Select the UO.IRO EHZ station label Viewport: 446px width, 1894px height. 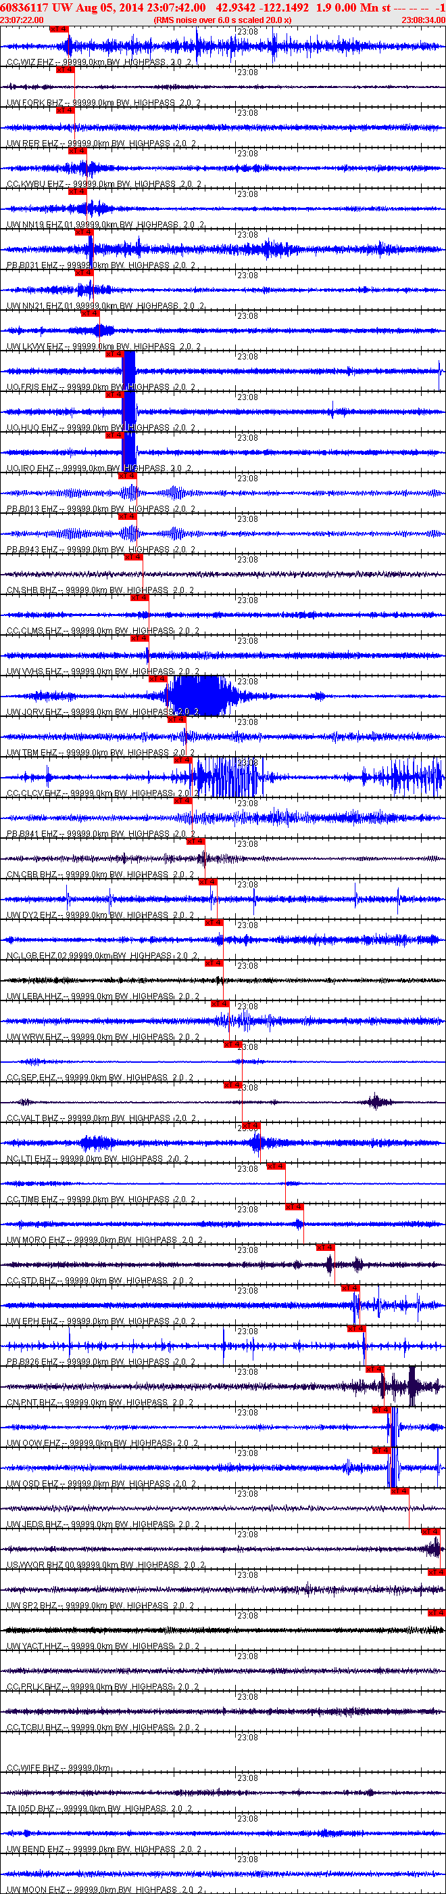pos(100,468)
